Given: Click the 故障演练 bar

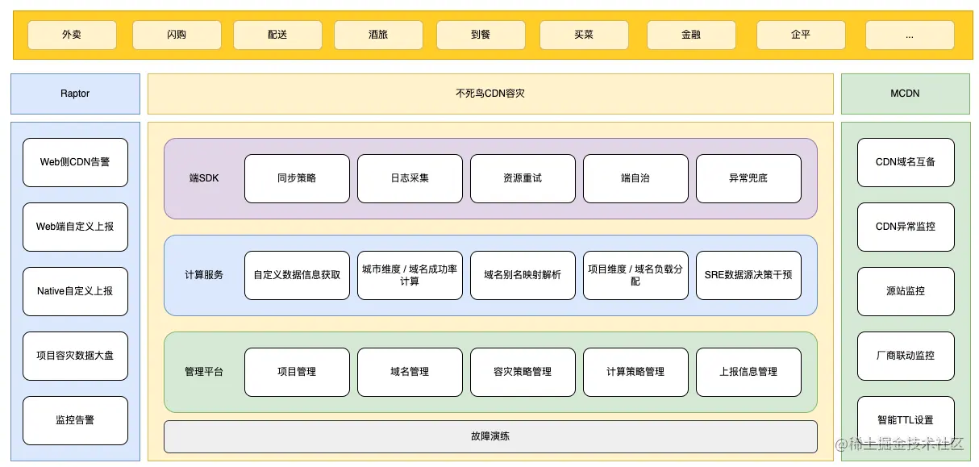Looking at the screenshot, I should tap(490, 436).
